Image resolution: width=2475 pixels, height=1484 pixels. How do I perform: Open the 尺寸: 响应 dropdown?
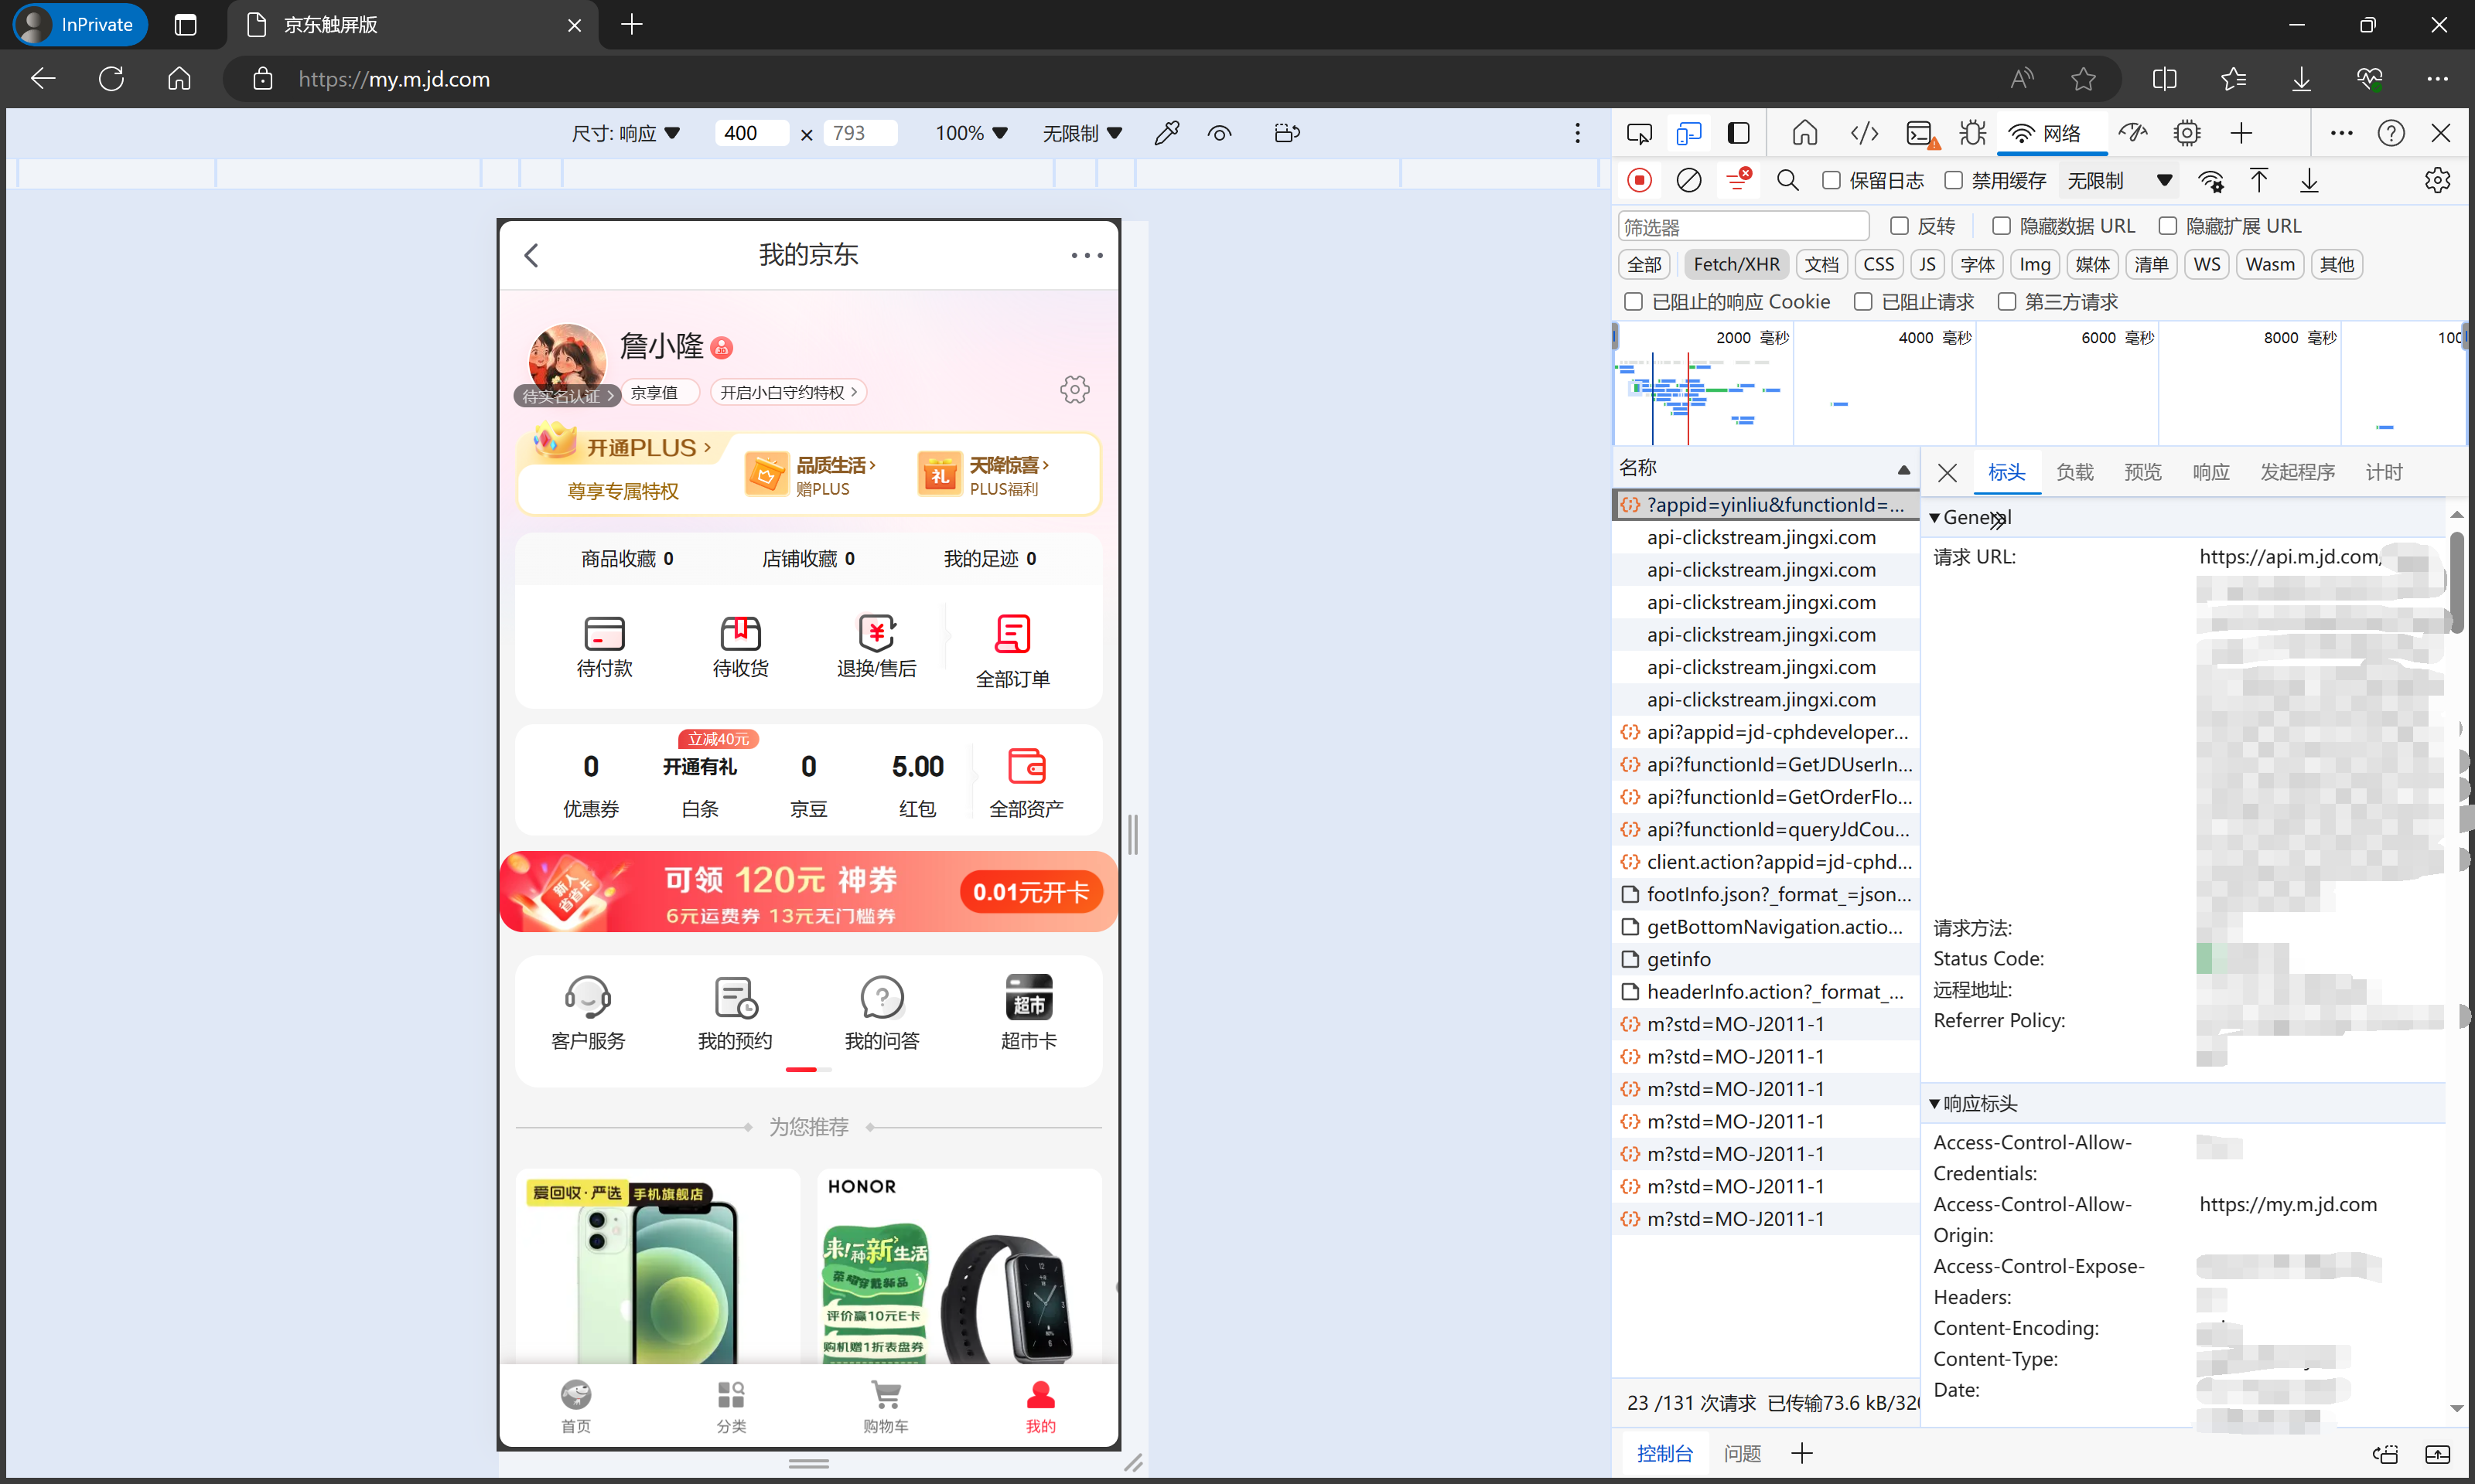click(625, 133)
